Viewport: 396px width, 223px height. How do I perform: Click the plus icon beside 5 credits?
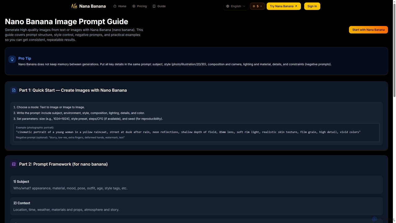coord(261,6)
